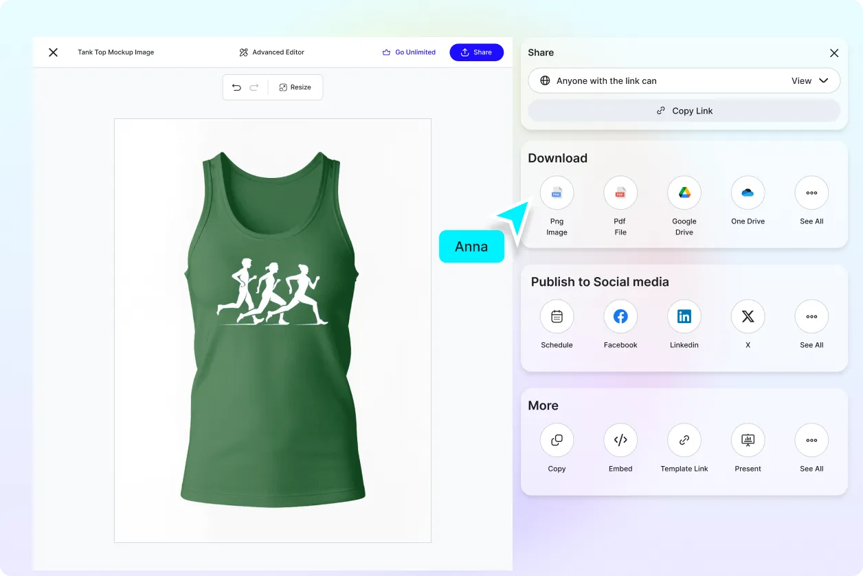Image resolution: width=863 pixels, height=576 pixels.
Task: Copy the mockup image
Action: tap(557, 440)
